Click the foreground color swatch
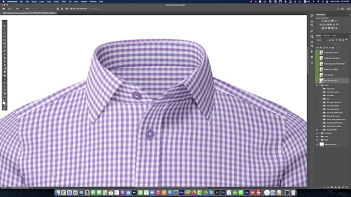This screenshot has width=351, height=197. click(x=4, y=103)
